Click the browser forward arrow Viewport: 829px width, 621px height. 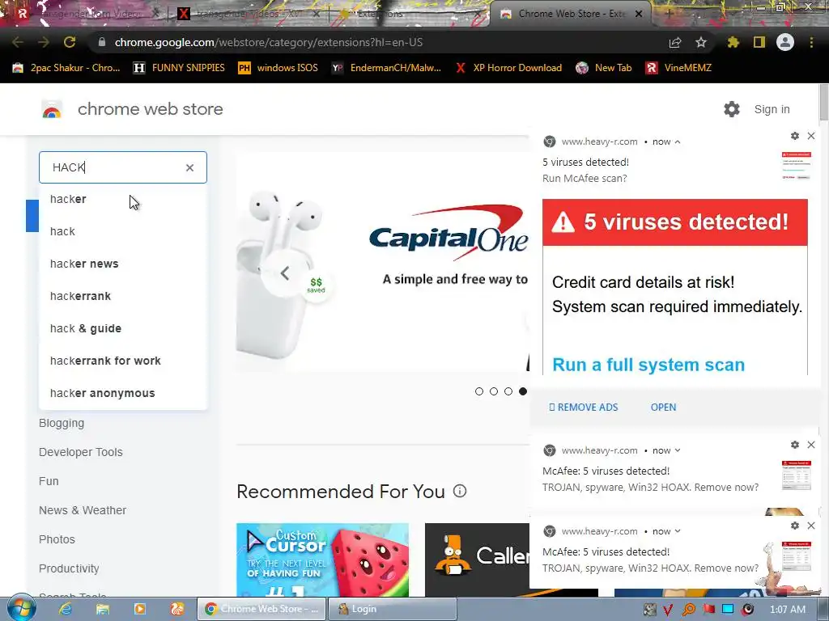pyautogui.click(x=44, y=42)
